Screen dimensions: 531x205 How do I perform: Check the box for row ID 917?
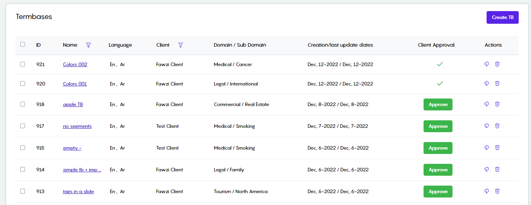click(23, 126)
